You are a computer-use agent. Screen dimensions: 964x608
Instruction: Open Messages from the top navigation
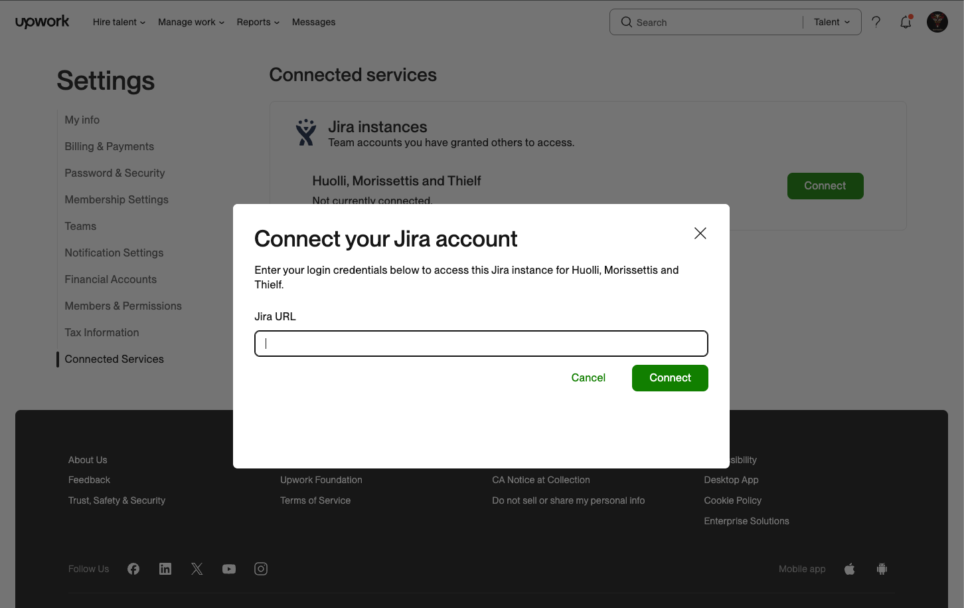[313, 22]
